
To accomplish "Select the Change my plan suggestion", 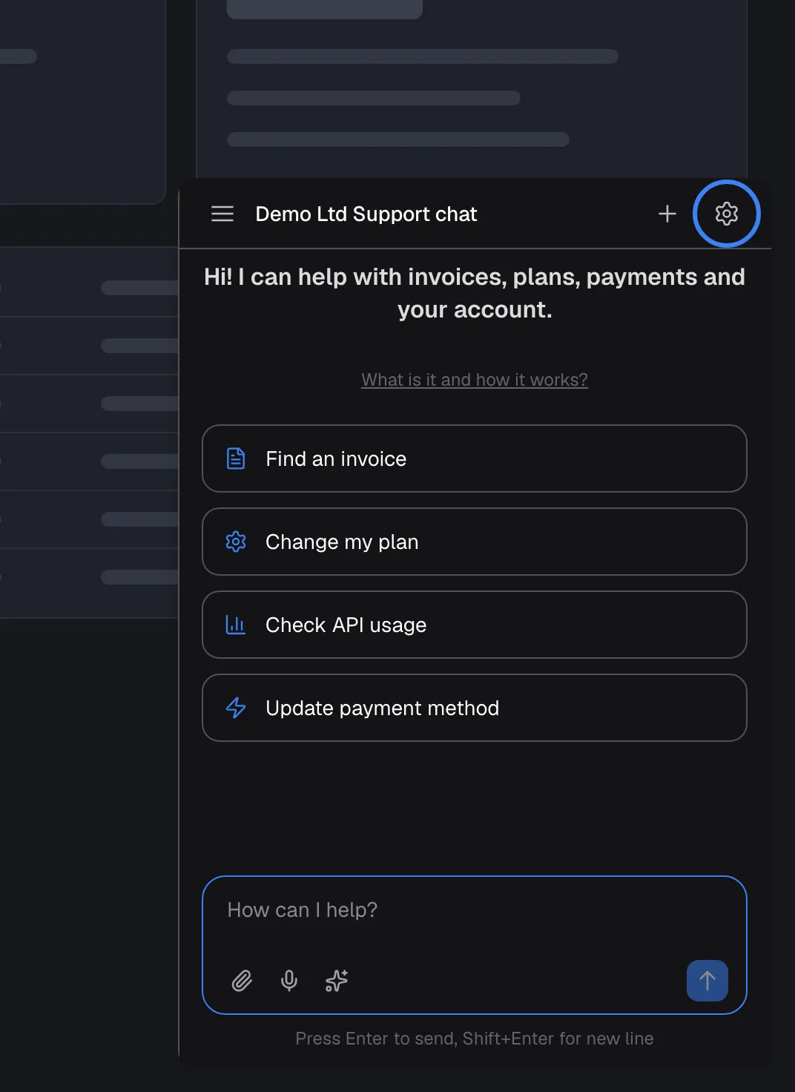I will point(475,542).
